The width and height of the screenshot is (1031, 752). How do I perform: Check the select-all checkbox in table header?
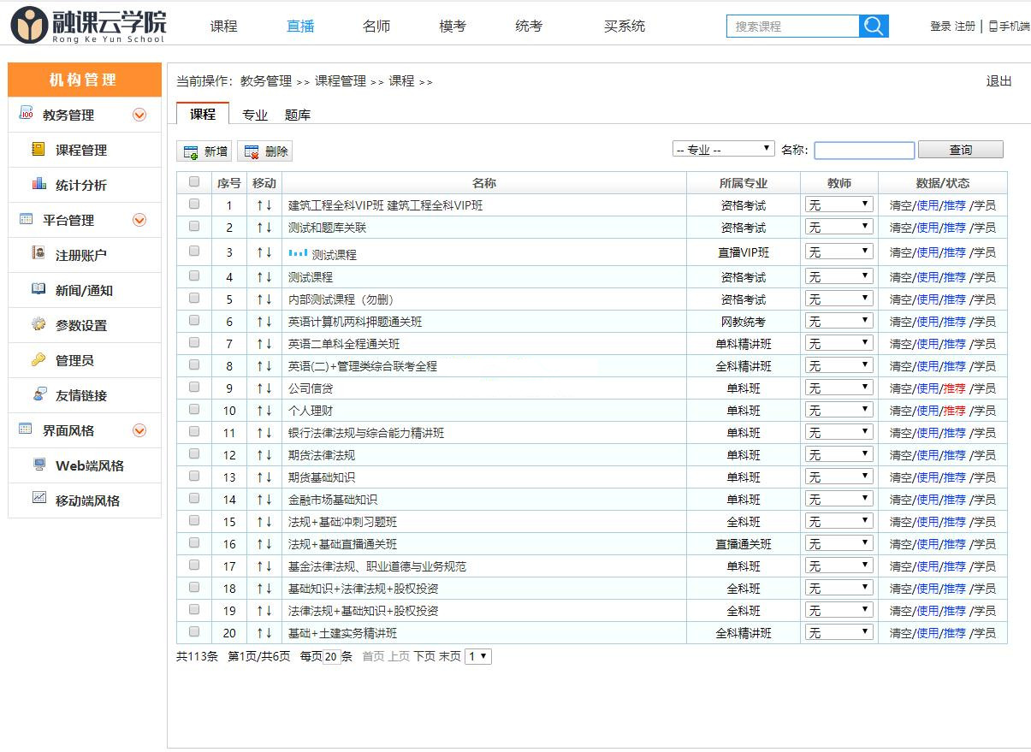point(194,182)
